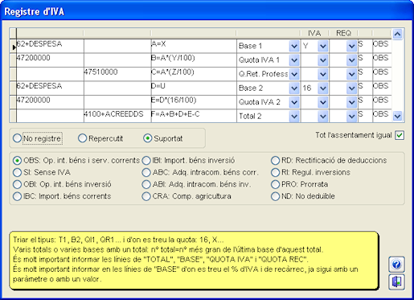
Task: Click the formula cell A=X
Action: [194, 46]
